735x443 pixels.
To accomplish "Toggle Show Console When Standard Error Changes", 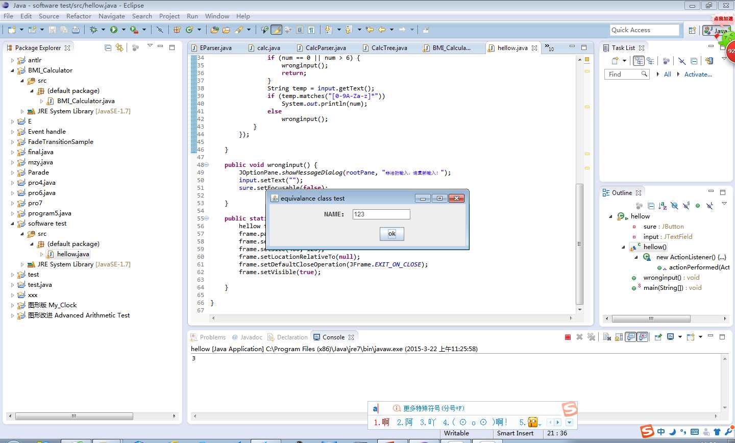I will click(x=643, y=337).
